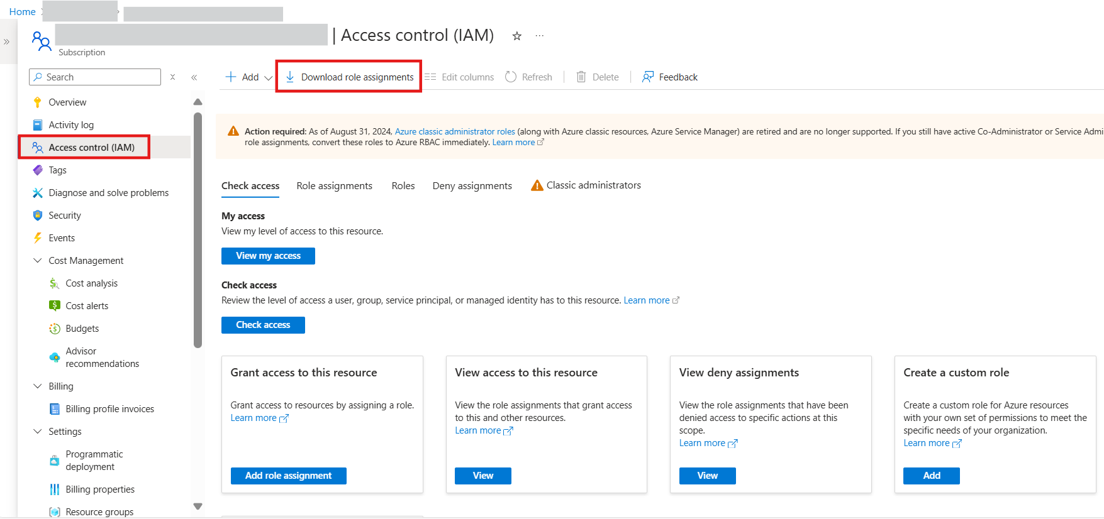Click the Add plus icon in toolbar
1104x519 pixels.
click(231, 77)
